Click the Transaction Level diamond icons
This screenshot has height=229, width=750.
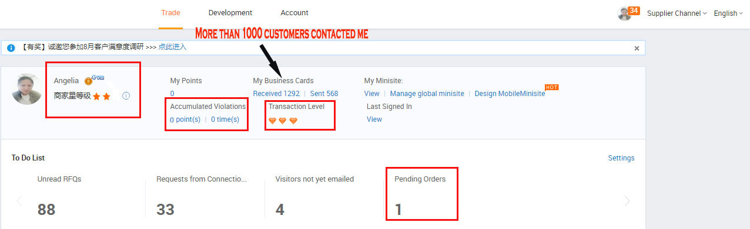[283, 121]
